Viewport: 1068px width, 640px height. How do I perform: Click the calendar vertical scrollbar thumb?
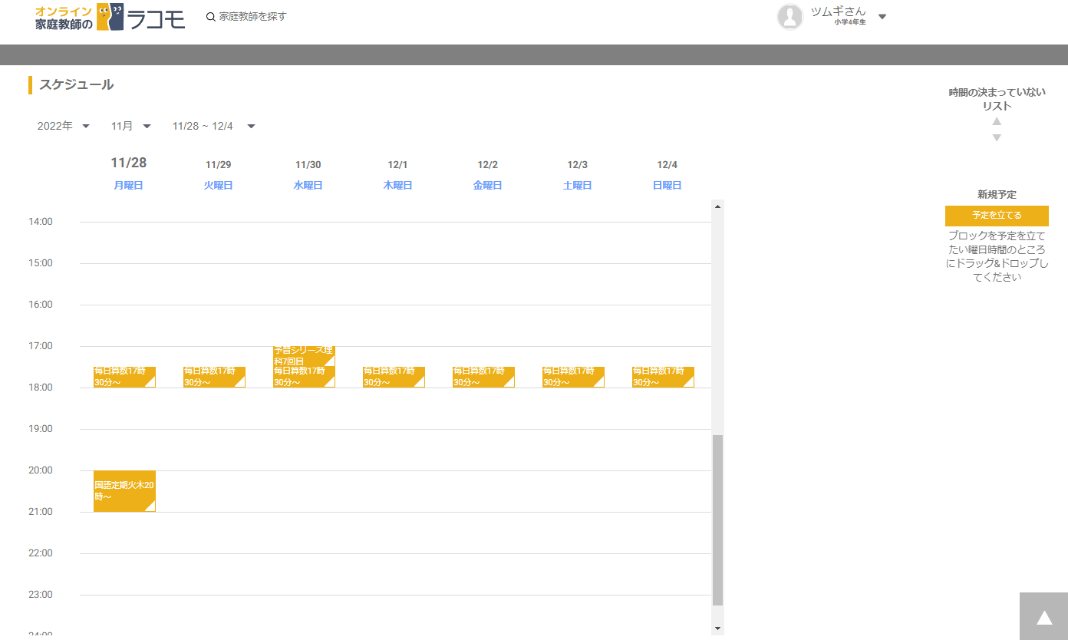click(718, 520)
